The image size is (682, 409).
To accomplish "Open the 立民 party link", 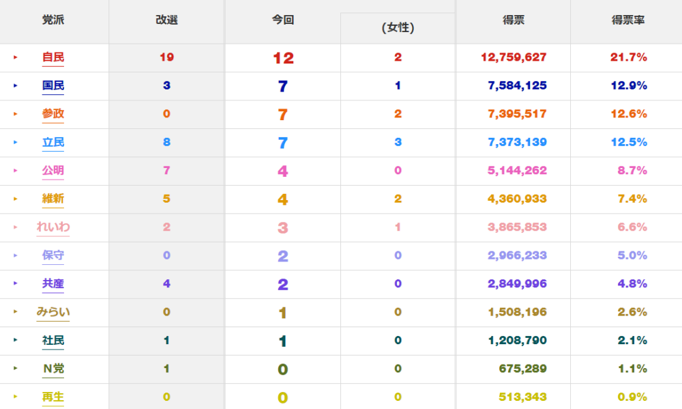I will click(53, 143).
